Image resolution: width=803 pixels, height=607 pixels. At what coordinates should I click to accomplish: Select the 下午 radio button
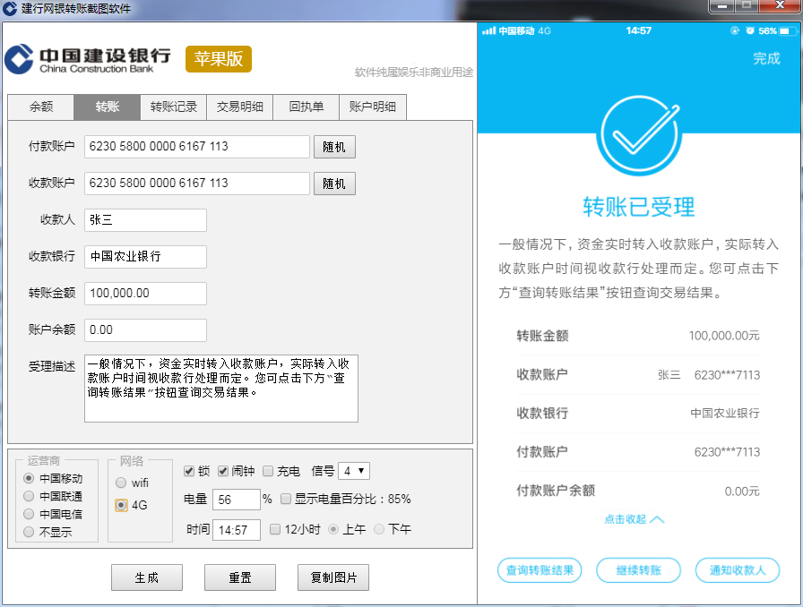coord(379,529)
